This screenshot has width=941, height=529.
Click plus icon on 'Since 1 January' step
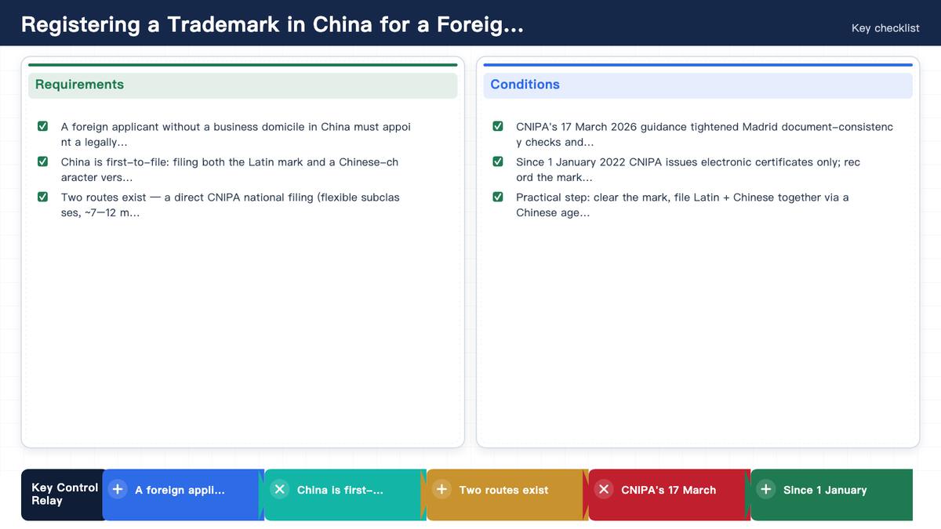point(766,490)
